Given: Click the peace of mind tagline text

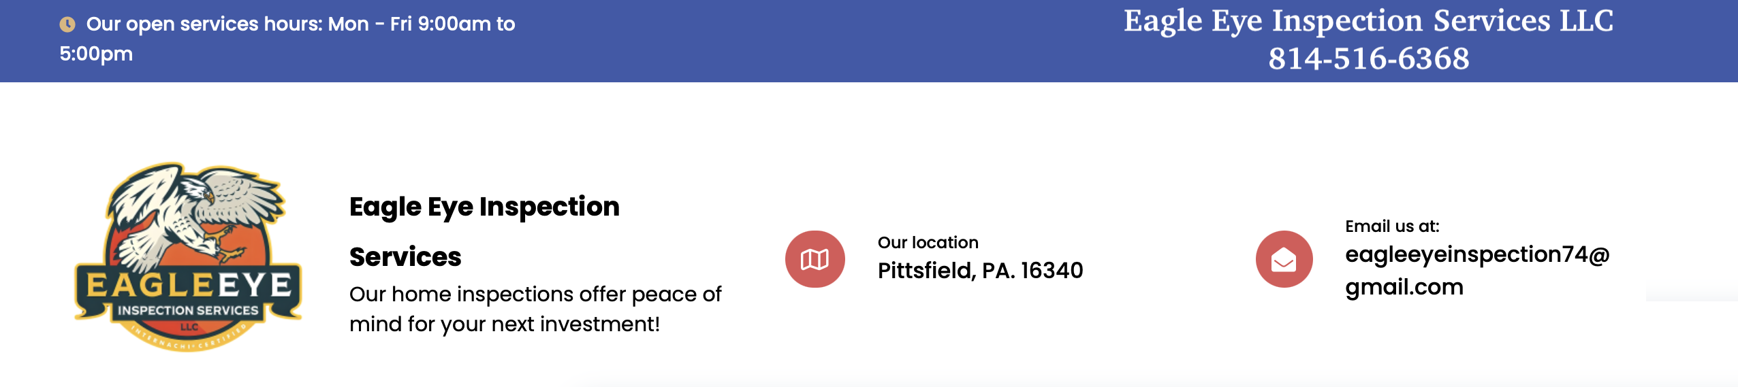Looking at the screenshot, I should (x=535, y=309).
